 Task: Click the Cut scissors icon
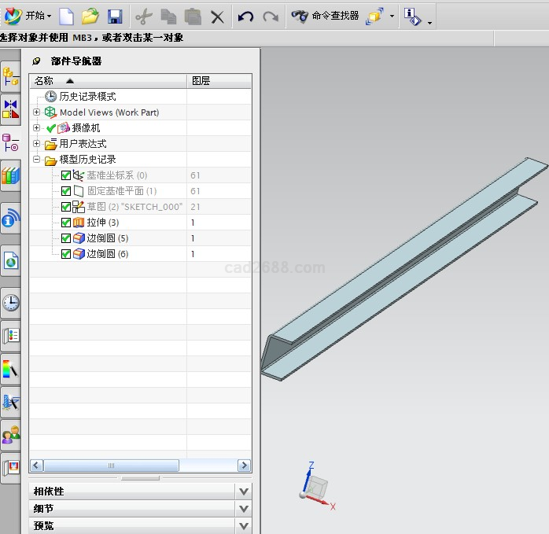143,16
